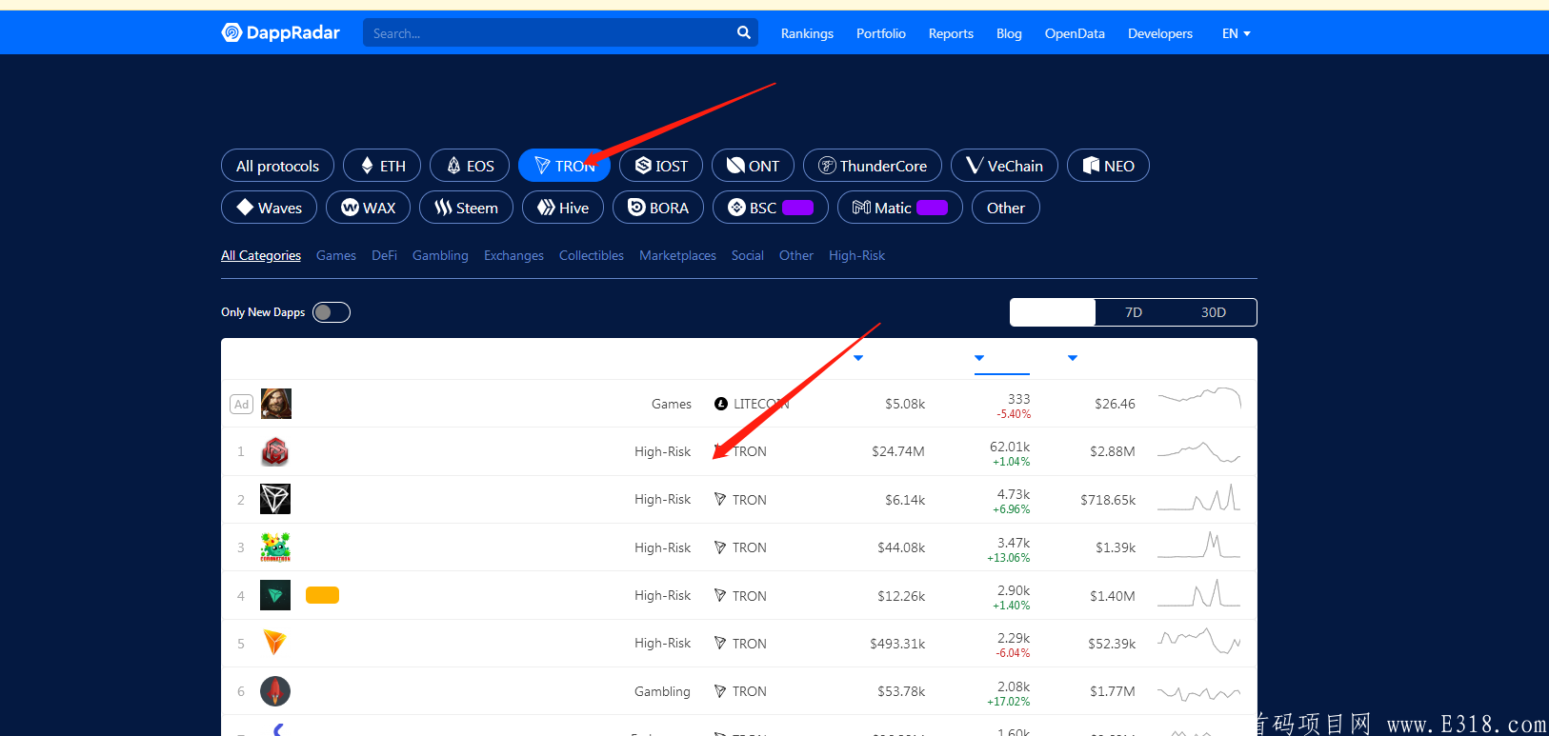Filter by the Matic protocol
The width and height of the screenshot is (1549, 736).
click(x=900, y=208)
